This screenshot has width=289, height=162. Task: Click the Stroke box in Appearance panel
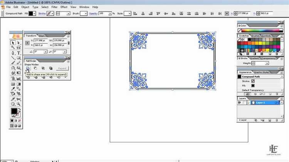coord(253,81)
